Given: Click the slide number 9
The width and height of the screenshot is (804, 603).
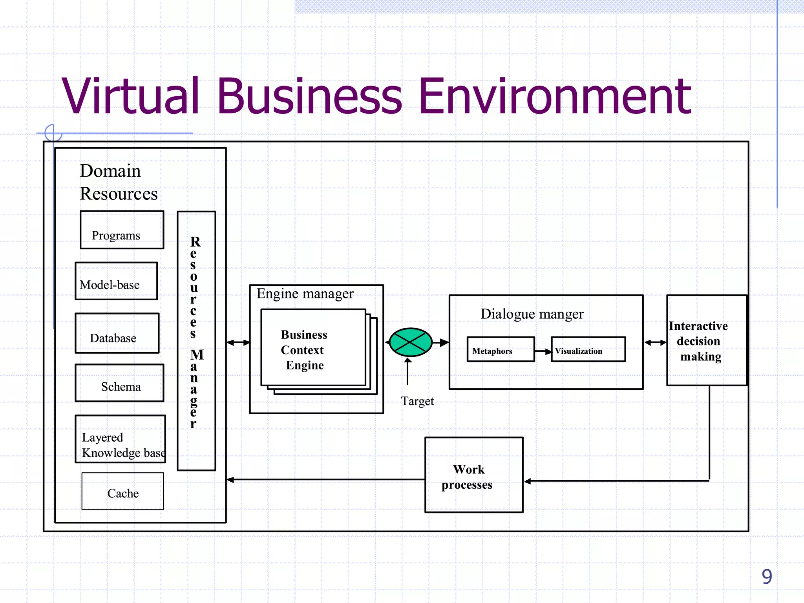Looking at the screenshot, I should (x=766, y=577).
